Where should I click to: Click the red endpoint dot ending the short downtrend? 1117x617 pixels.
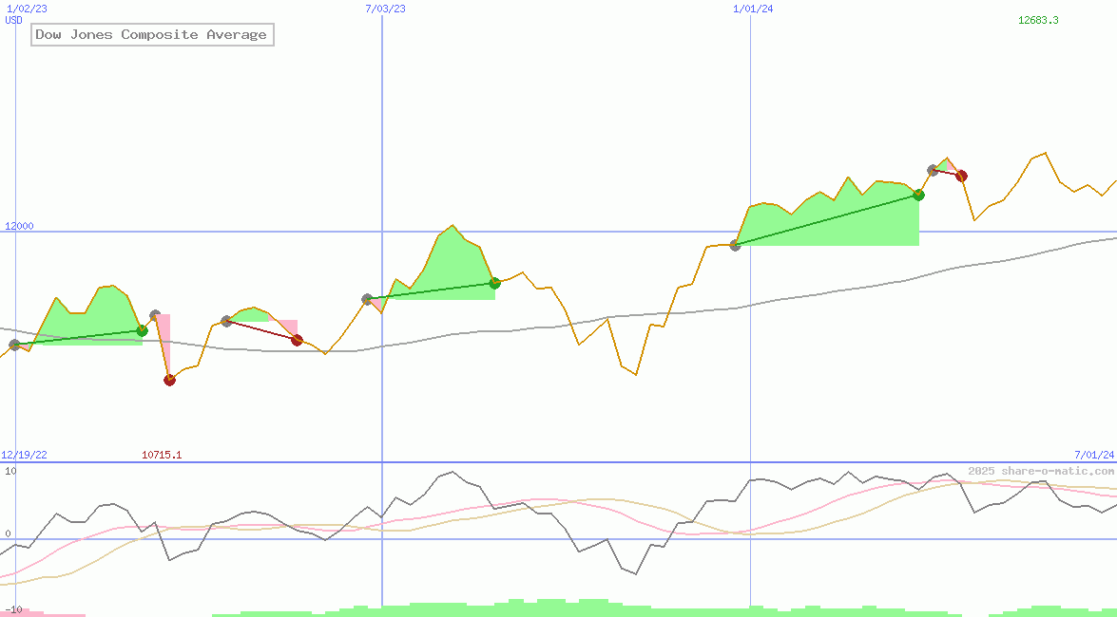(x=297, y=340)
